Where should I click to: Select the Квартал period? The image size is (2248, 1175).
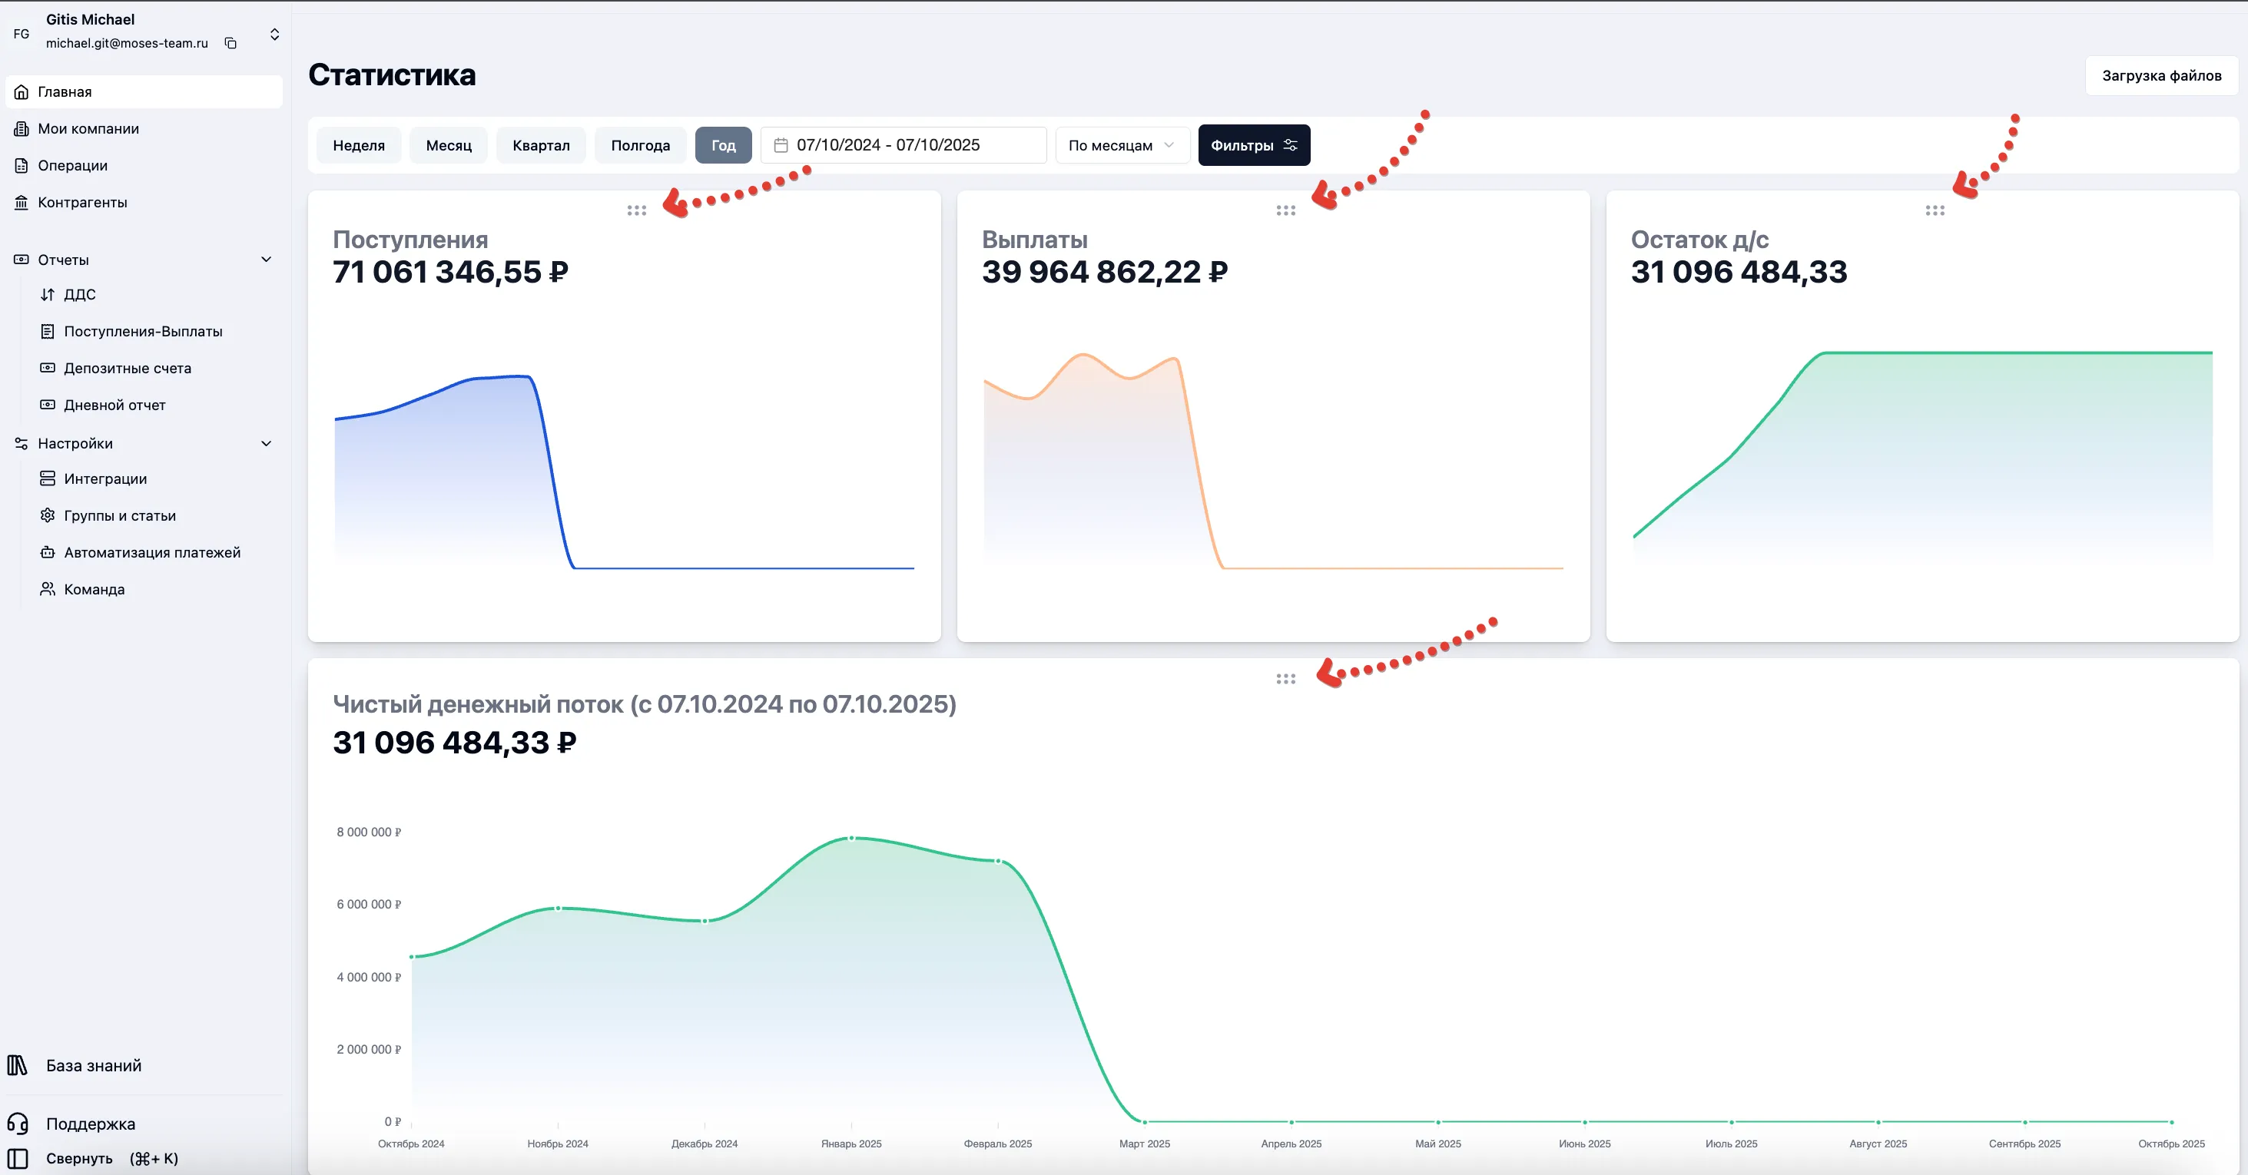tap(541, 145)
